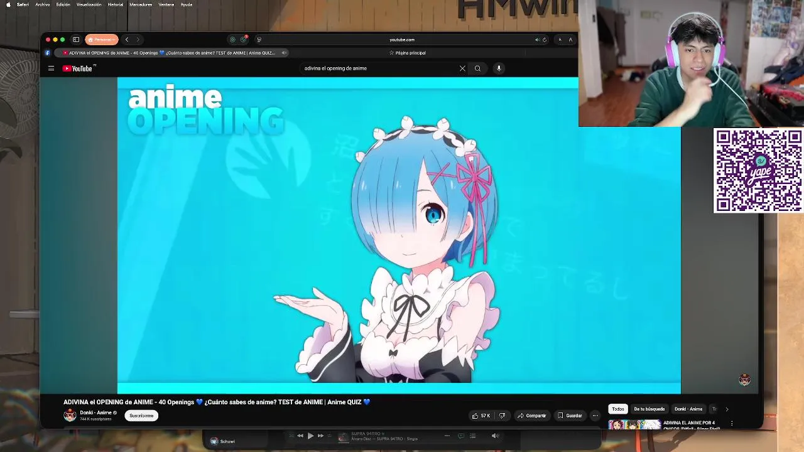804x452 pixels.
Task: Open lyrics in music mini player
Action: [x=460, y=436]
